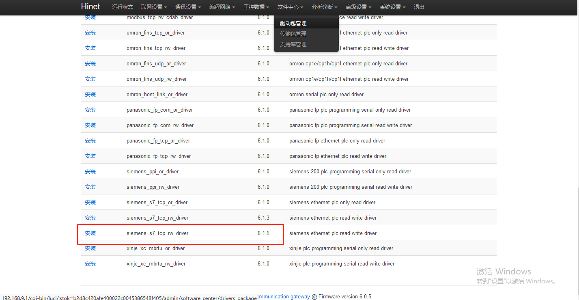Click the Hinet brand logo

90,7
